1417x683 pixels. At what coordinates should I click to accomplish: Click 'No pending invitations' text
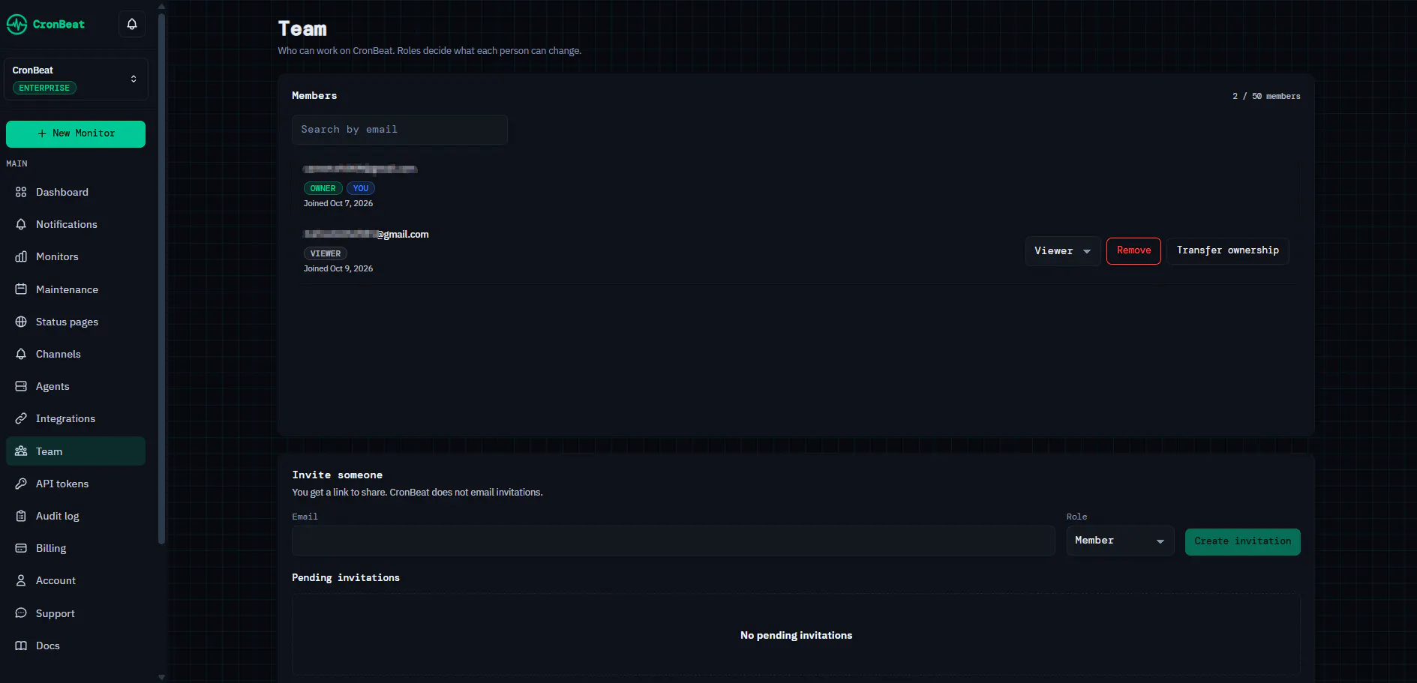tap(796, 635)
